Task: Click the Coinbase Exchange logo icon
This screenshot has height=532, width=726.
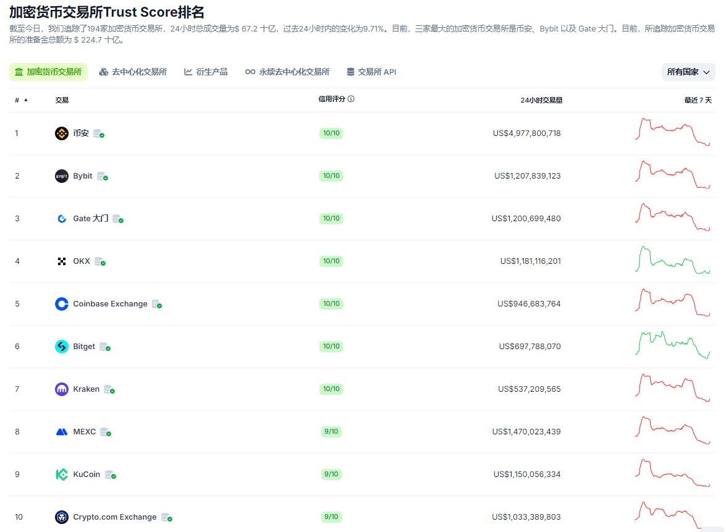Action: click(x=62, y=304)
